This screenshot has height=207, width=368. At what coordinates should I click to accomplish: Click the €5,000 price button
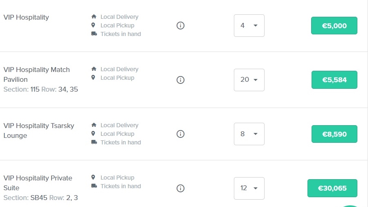tap(334, 26)
